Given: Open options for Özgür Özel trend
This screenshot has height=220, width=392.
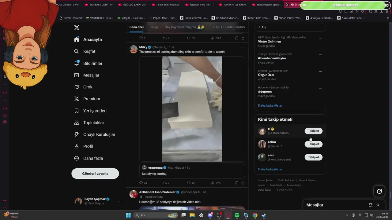Looking at the screenshot, I should point(320,71).
